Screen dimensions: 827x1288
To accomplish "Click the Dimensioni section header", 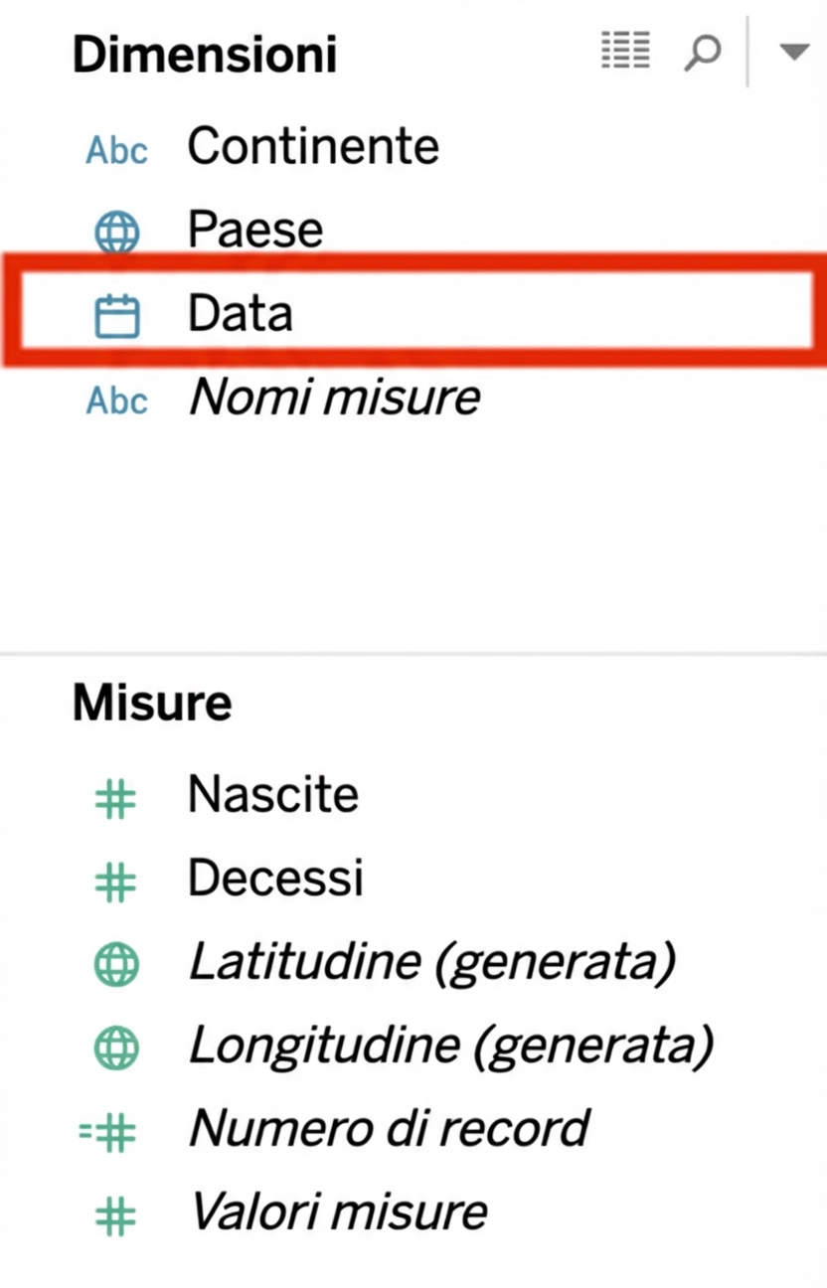I will pos(205,55).
